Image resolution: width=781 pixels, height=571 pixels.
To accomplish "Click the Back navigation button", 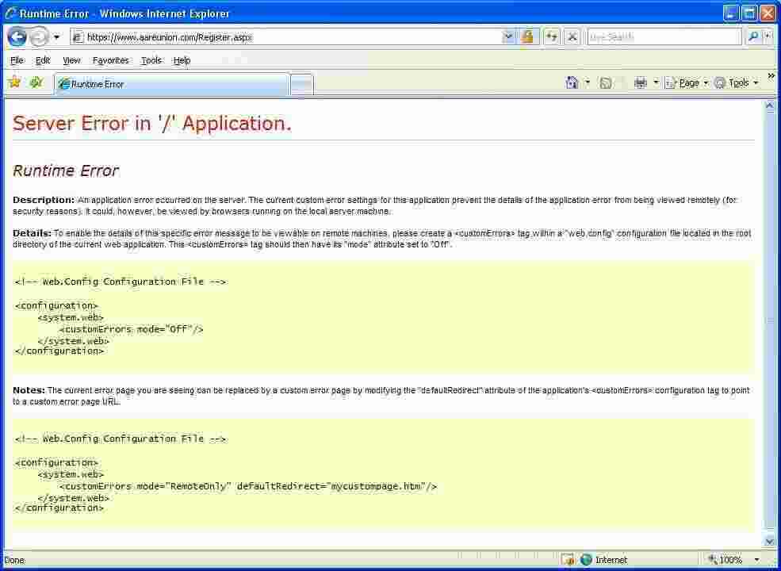I will [x=17, y=36].
